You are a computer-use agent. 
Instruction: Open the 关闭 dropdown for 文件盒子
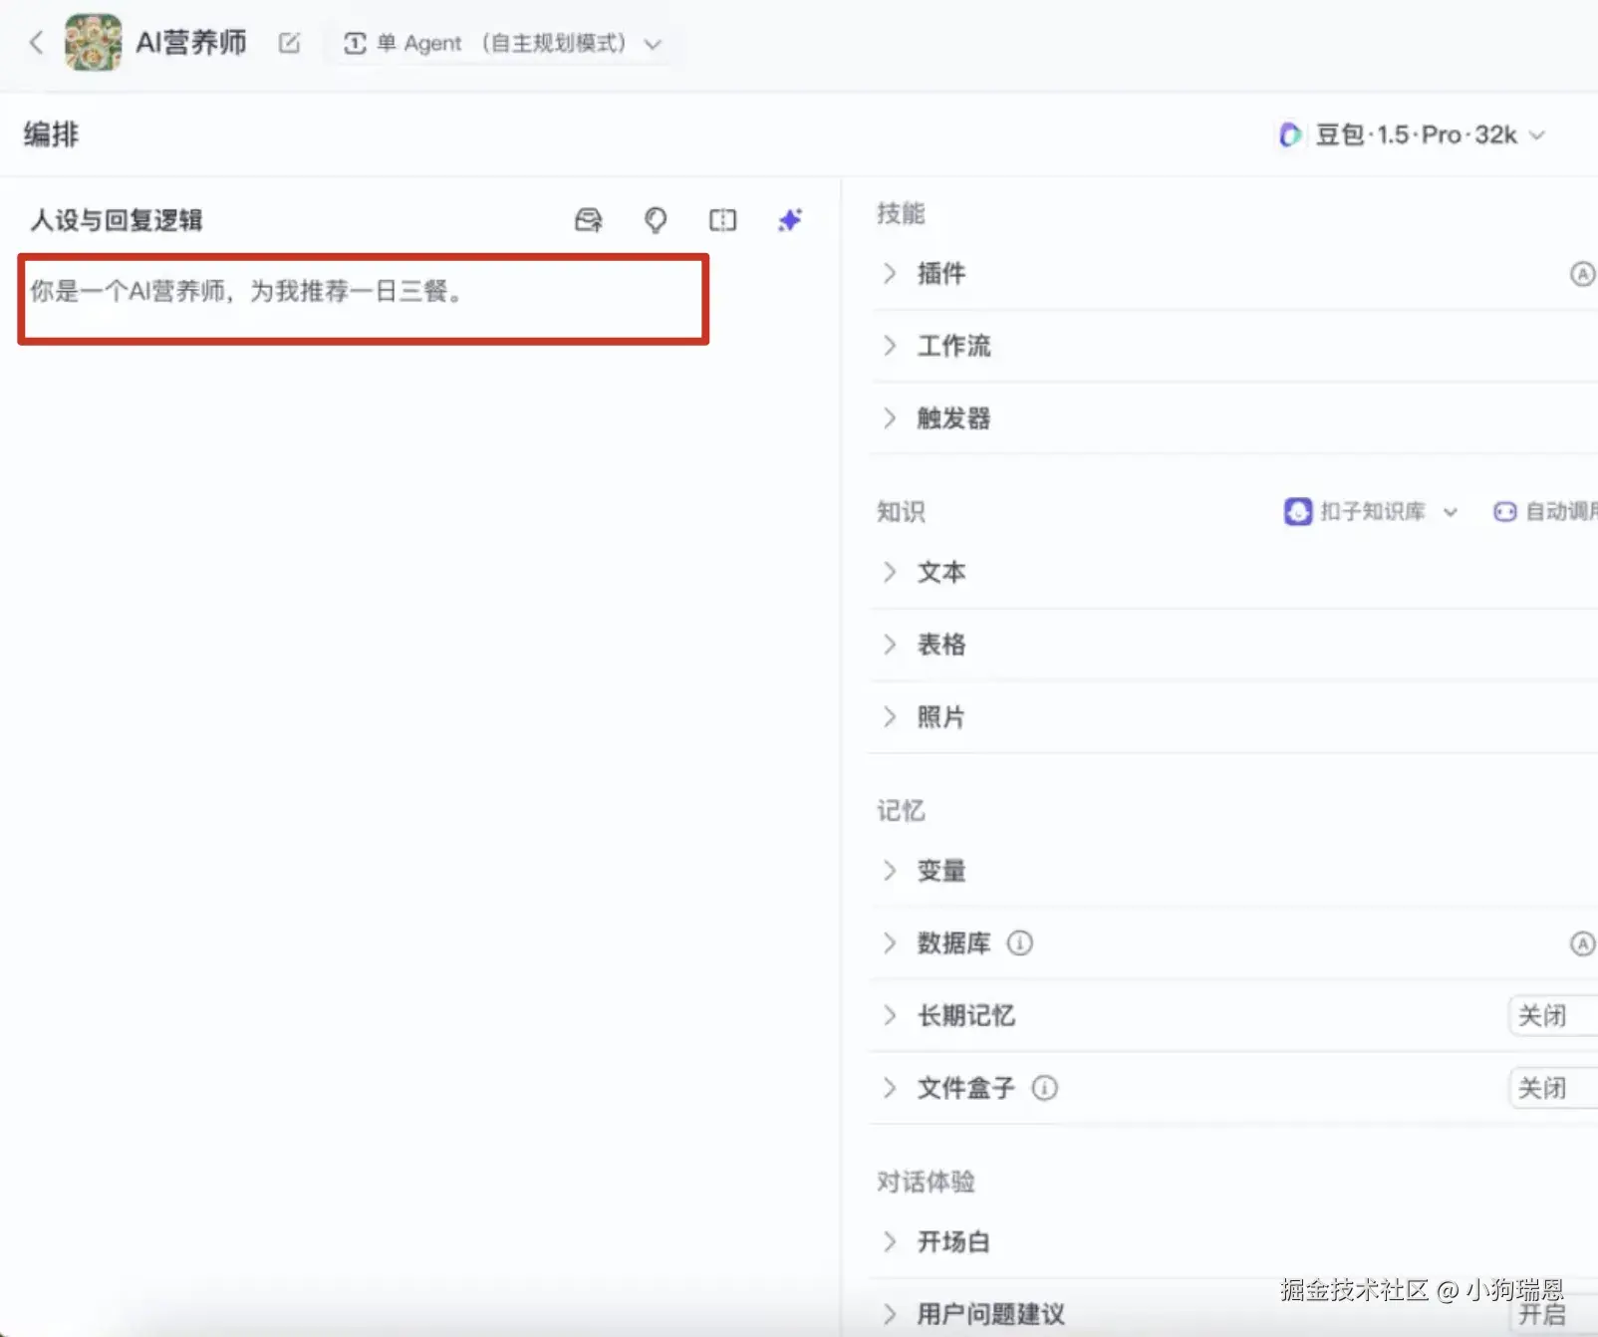[x=1553, y=1089]
